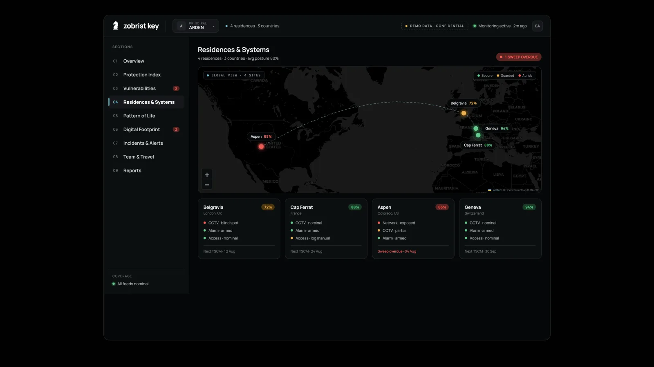Viewport: 654px width, 367px height.
Task: Click Next TSCM 24 Aug text
Action: (306, 251)
